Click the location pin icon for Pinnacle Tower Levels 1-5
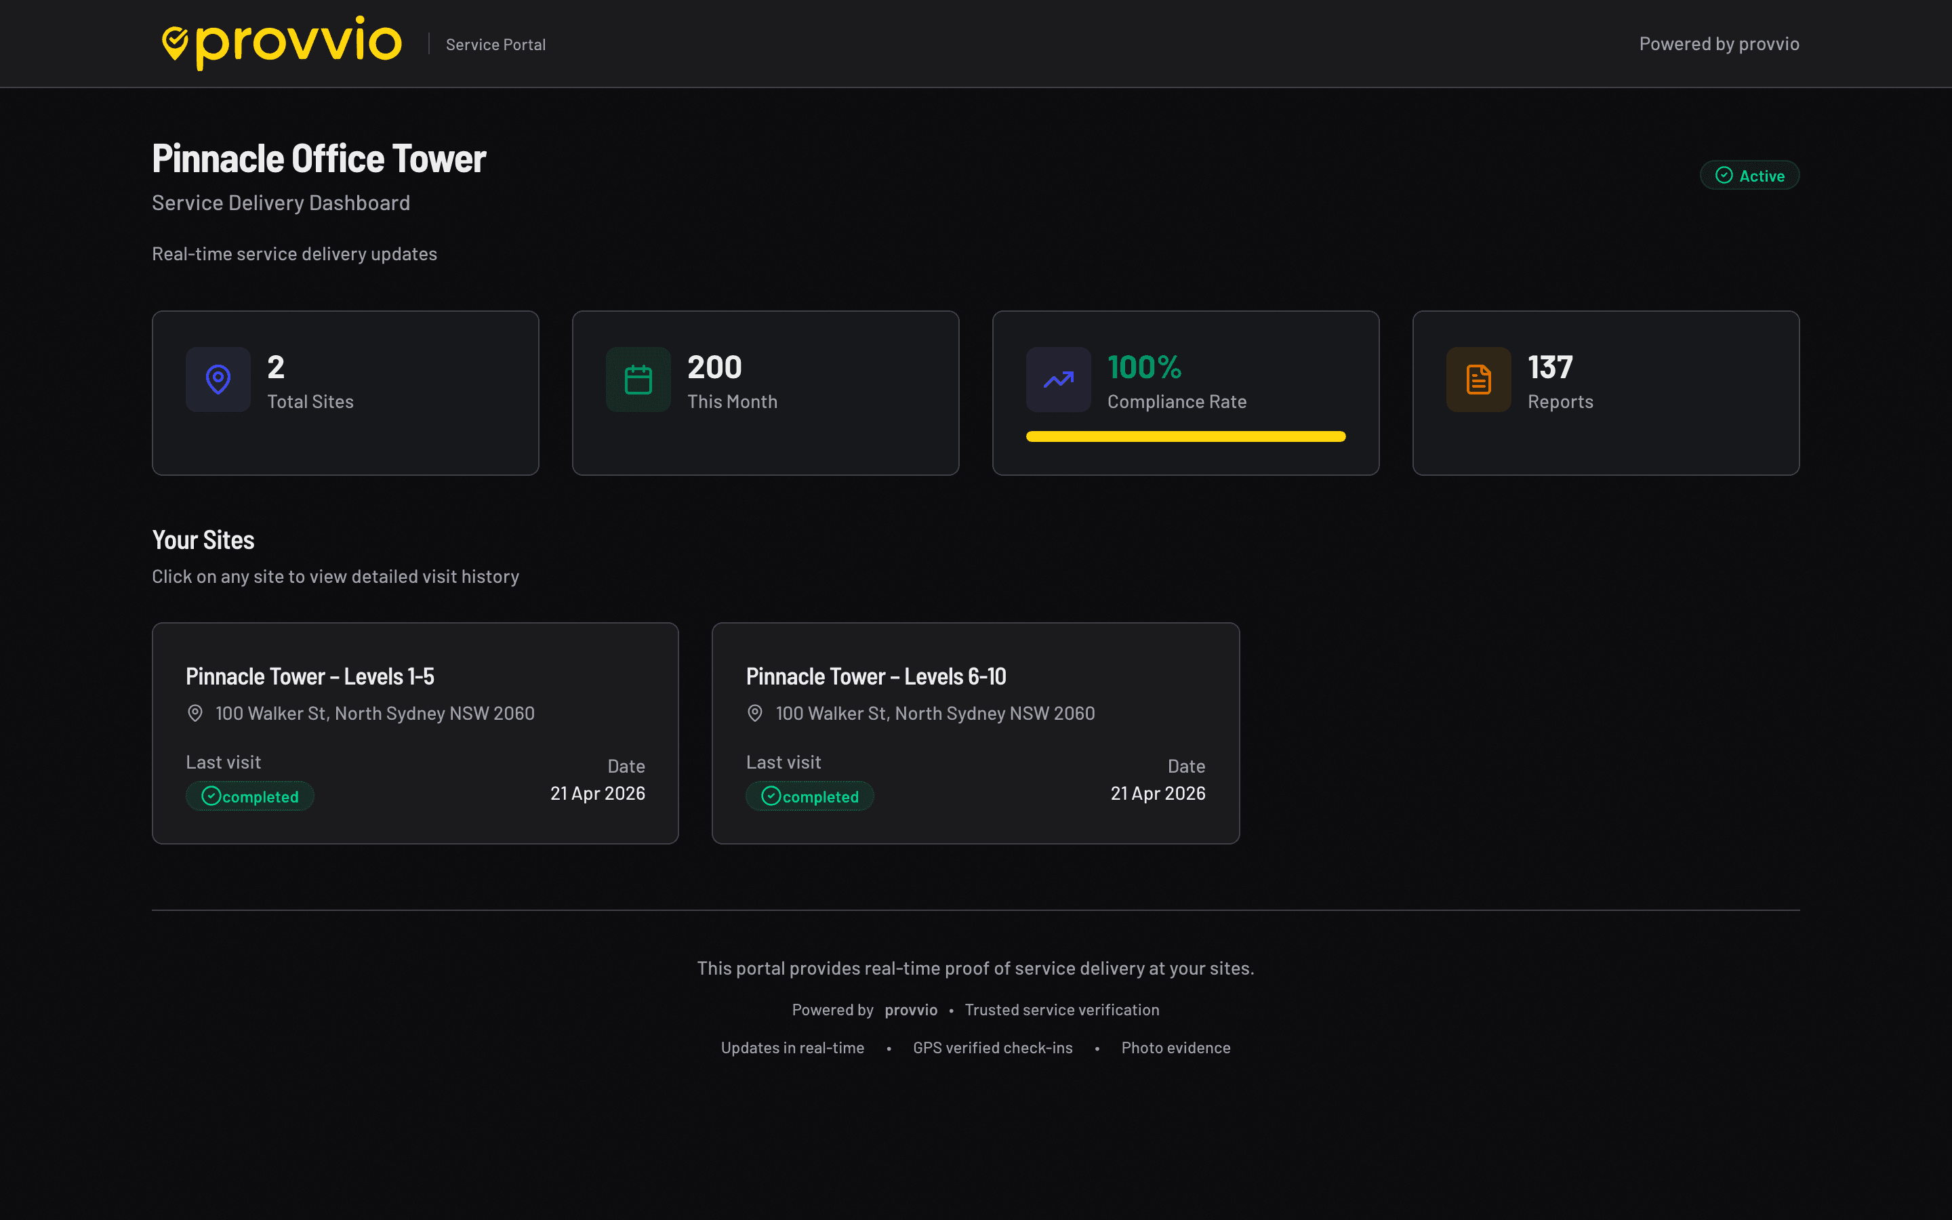This screenshot has height=1220, width=1952. click(x=194, y=713)
